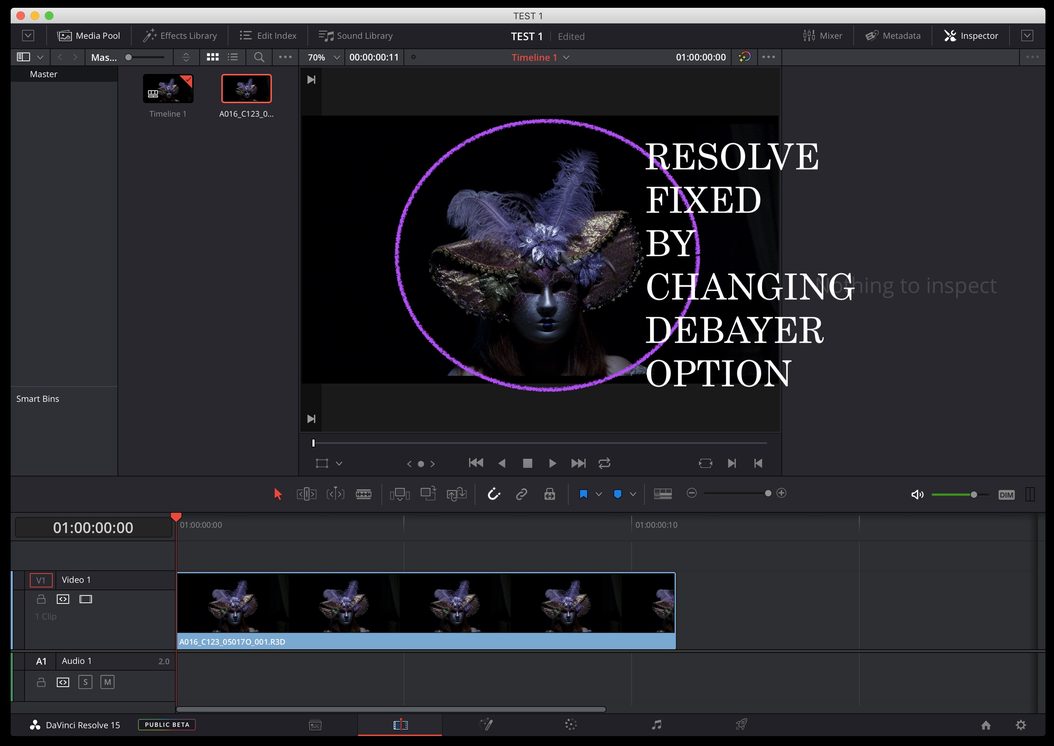Image resolution: width=1054 pixels, height=746 pixels.
Task: Toggle bypass color grades and effects icon
Action: point(744,57)
